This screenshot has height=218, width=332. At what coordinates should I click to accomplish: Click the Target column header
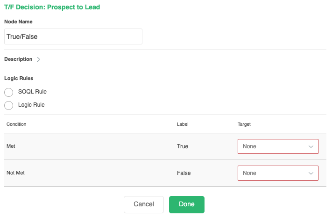(x=244, y=124)
